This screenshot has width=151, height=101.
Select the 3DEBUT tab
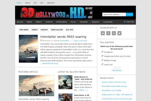coord(34,30)
